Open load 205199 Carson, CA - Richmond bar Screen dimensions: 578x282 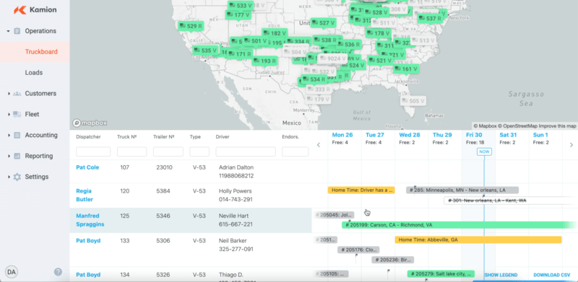[x=459, y=225]
